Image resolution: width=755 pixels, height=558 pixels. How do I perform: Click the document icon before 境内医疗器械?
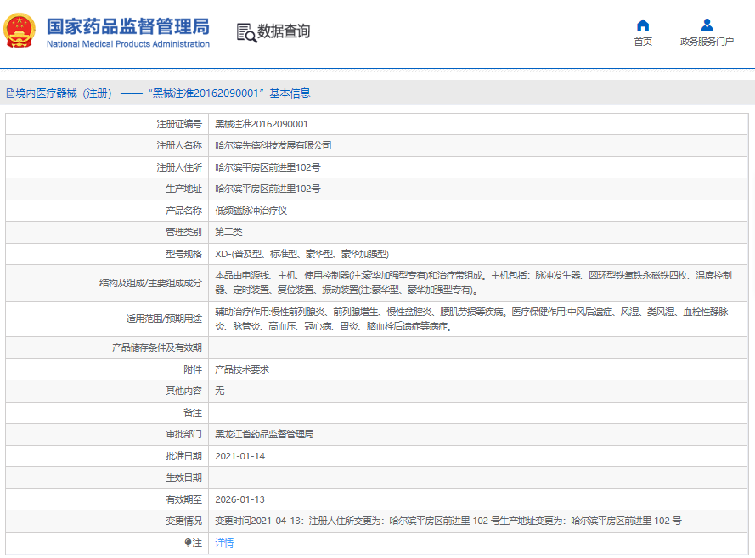click(x=10, y=93)
